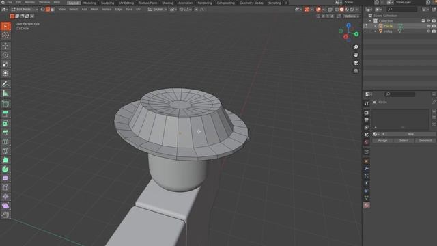
Task: Select the Measure tool
Action: 5,93
